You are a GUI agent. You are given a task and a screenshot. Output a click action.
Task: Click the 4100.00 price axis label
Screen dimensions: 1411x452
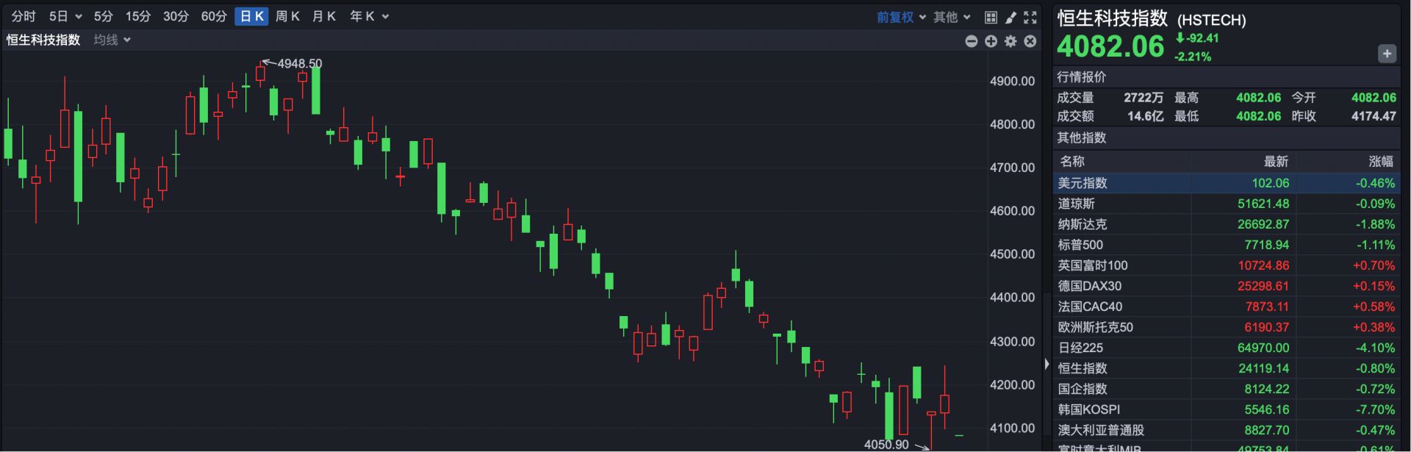point(1012,428)
